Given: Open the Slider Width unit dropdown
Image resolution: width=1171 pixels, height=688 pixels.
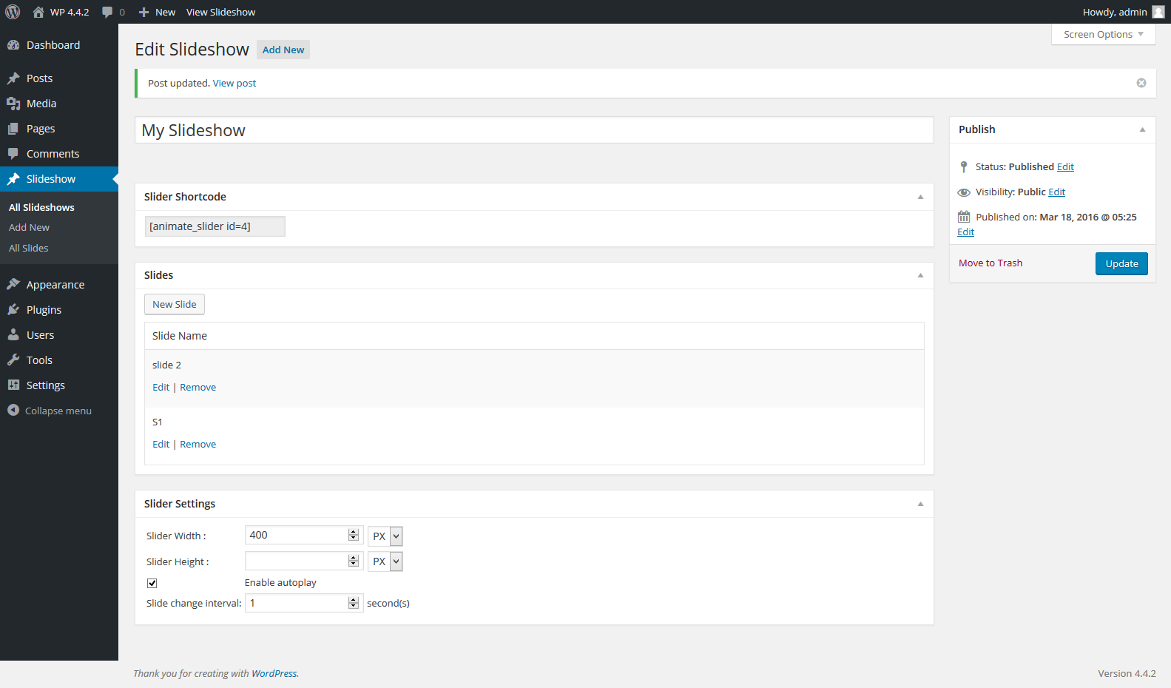Looking at the screenshot, I should [385, 536].
